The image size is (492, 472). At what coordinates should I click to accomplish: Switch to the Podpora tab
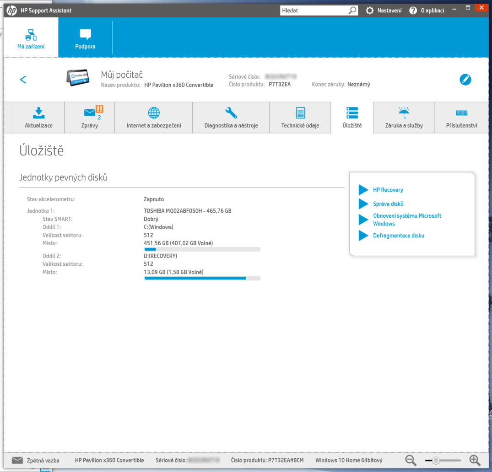pyautogui.click(x=85, y=37)
